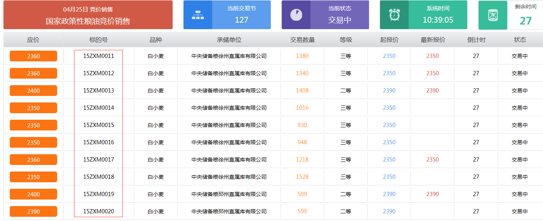Click the current status pie chart icon
The image size is (543, 221).
click(296, 15)
